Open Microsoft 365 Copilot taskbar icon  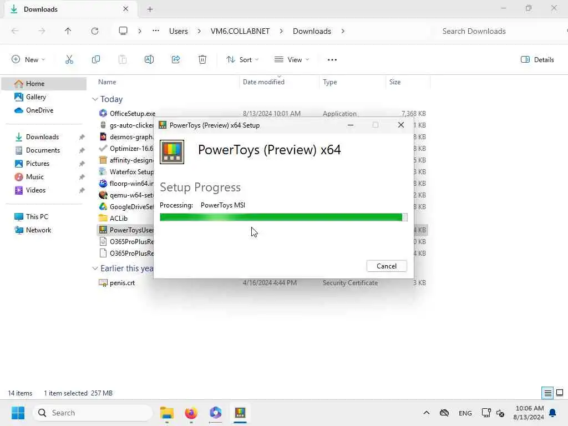[x=216, y=413]
